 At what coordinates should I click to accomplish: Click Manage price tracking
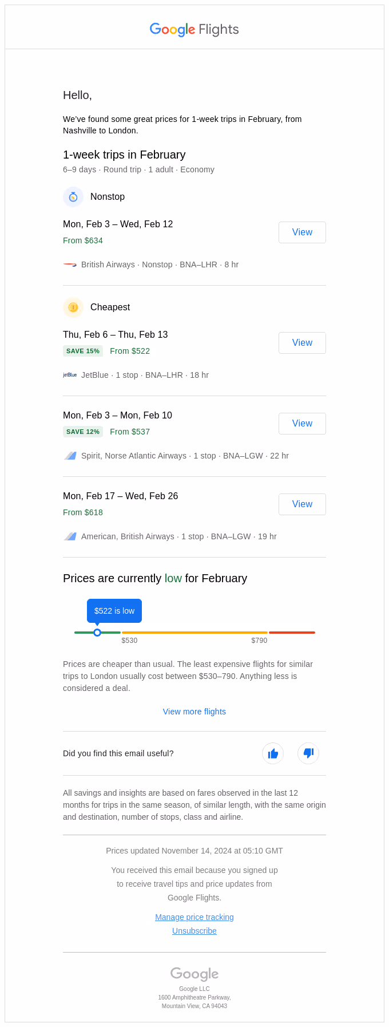click(x=194, y=917)
